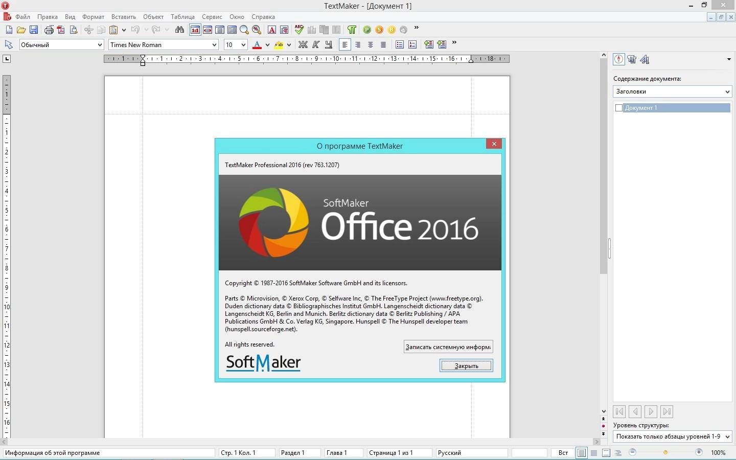Click the Закрыть button in About dialog
This screenshot has width=736, height=460.
pos(466,365)
